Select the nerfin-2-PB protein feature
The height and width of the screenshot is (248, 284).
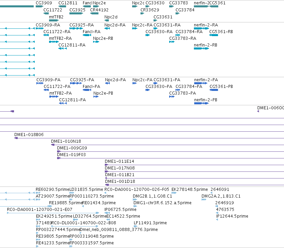[x=202, y=103]
